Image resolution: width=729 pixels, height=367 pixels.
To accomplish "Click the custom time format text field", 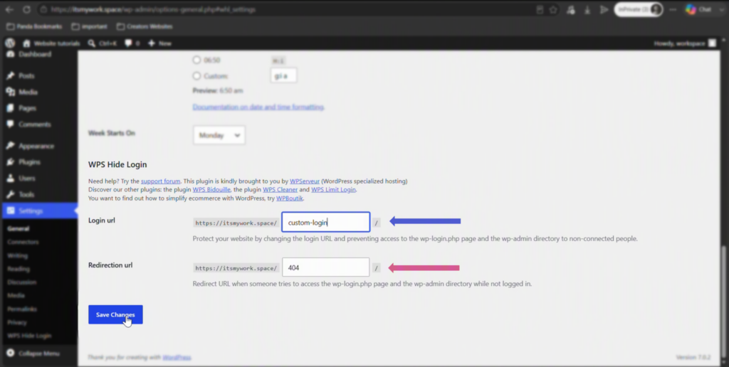I will [x=283, y=75].
